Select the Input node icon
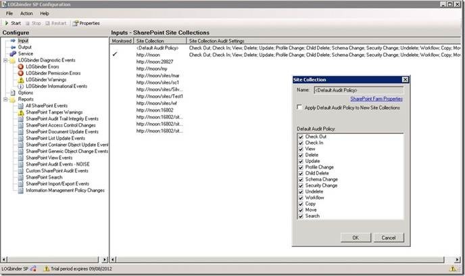Image resolution: width=465 pixels, height=276 pixels. click(13, 41)
